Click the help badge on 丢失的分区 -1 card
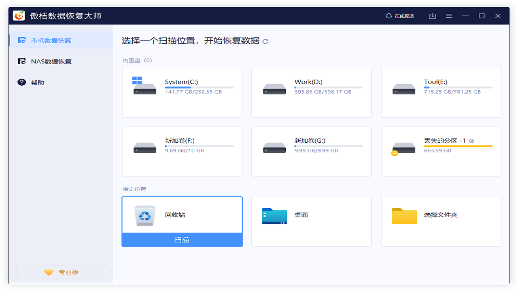518x291 pixels. (472, 141)
